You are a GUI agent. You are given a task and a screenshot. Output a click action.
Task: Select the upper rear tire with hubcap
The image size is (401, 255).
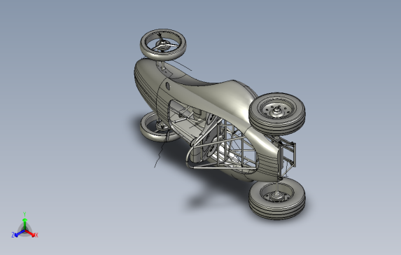tap(277, 113)
